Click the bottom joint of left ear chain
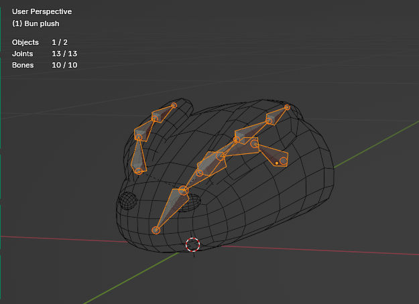The height and width of the screenshot is (304, 419). [x=139, y=171]
